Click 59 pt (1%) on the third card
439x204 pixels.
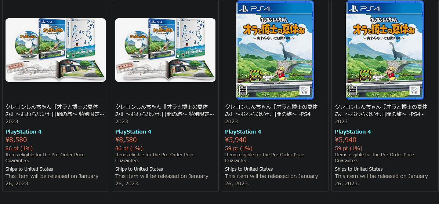click(239, 148)
